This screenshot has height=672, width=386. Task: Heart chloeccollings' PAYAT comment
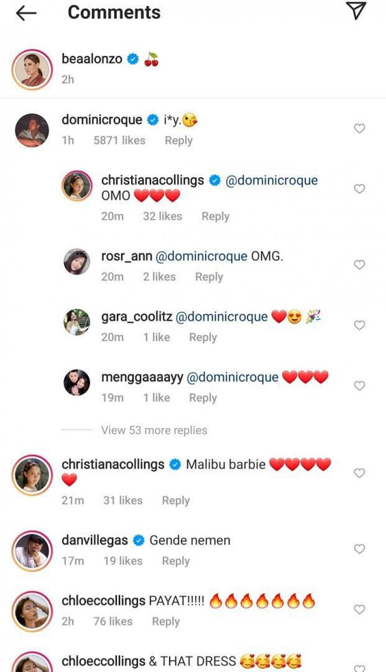359,610
